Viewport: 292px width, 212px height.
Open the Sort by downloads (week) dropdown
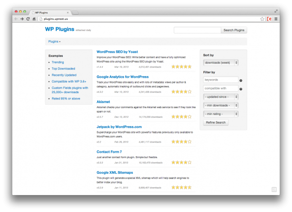220,63
